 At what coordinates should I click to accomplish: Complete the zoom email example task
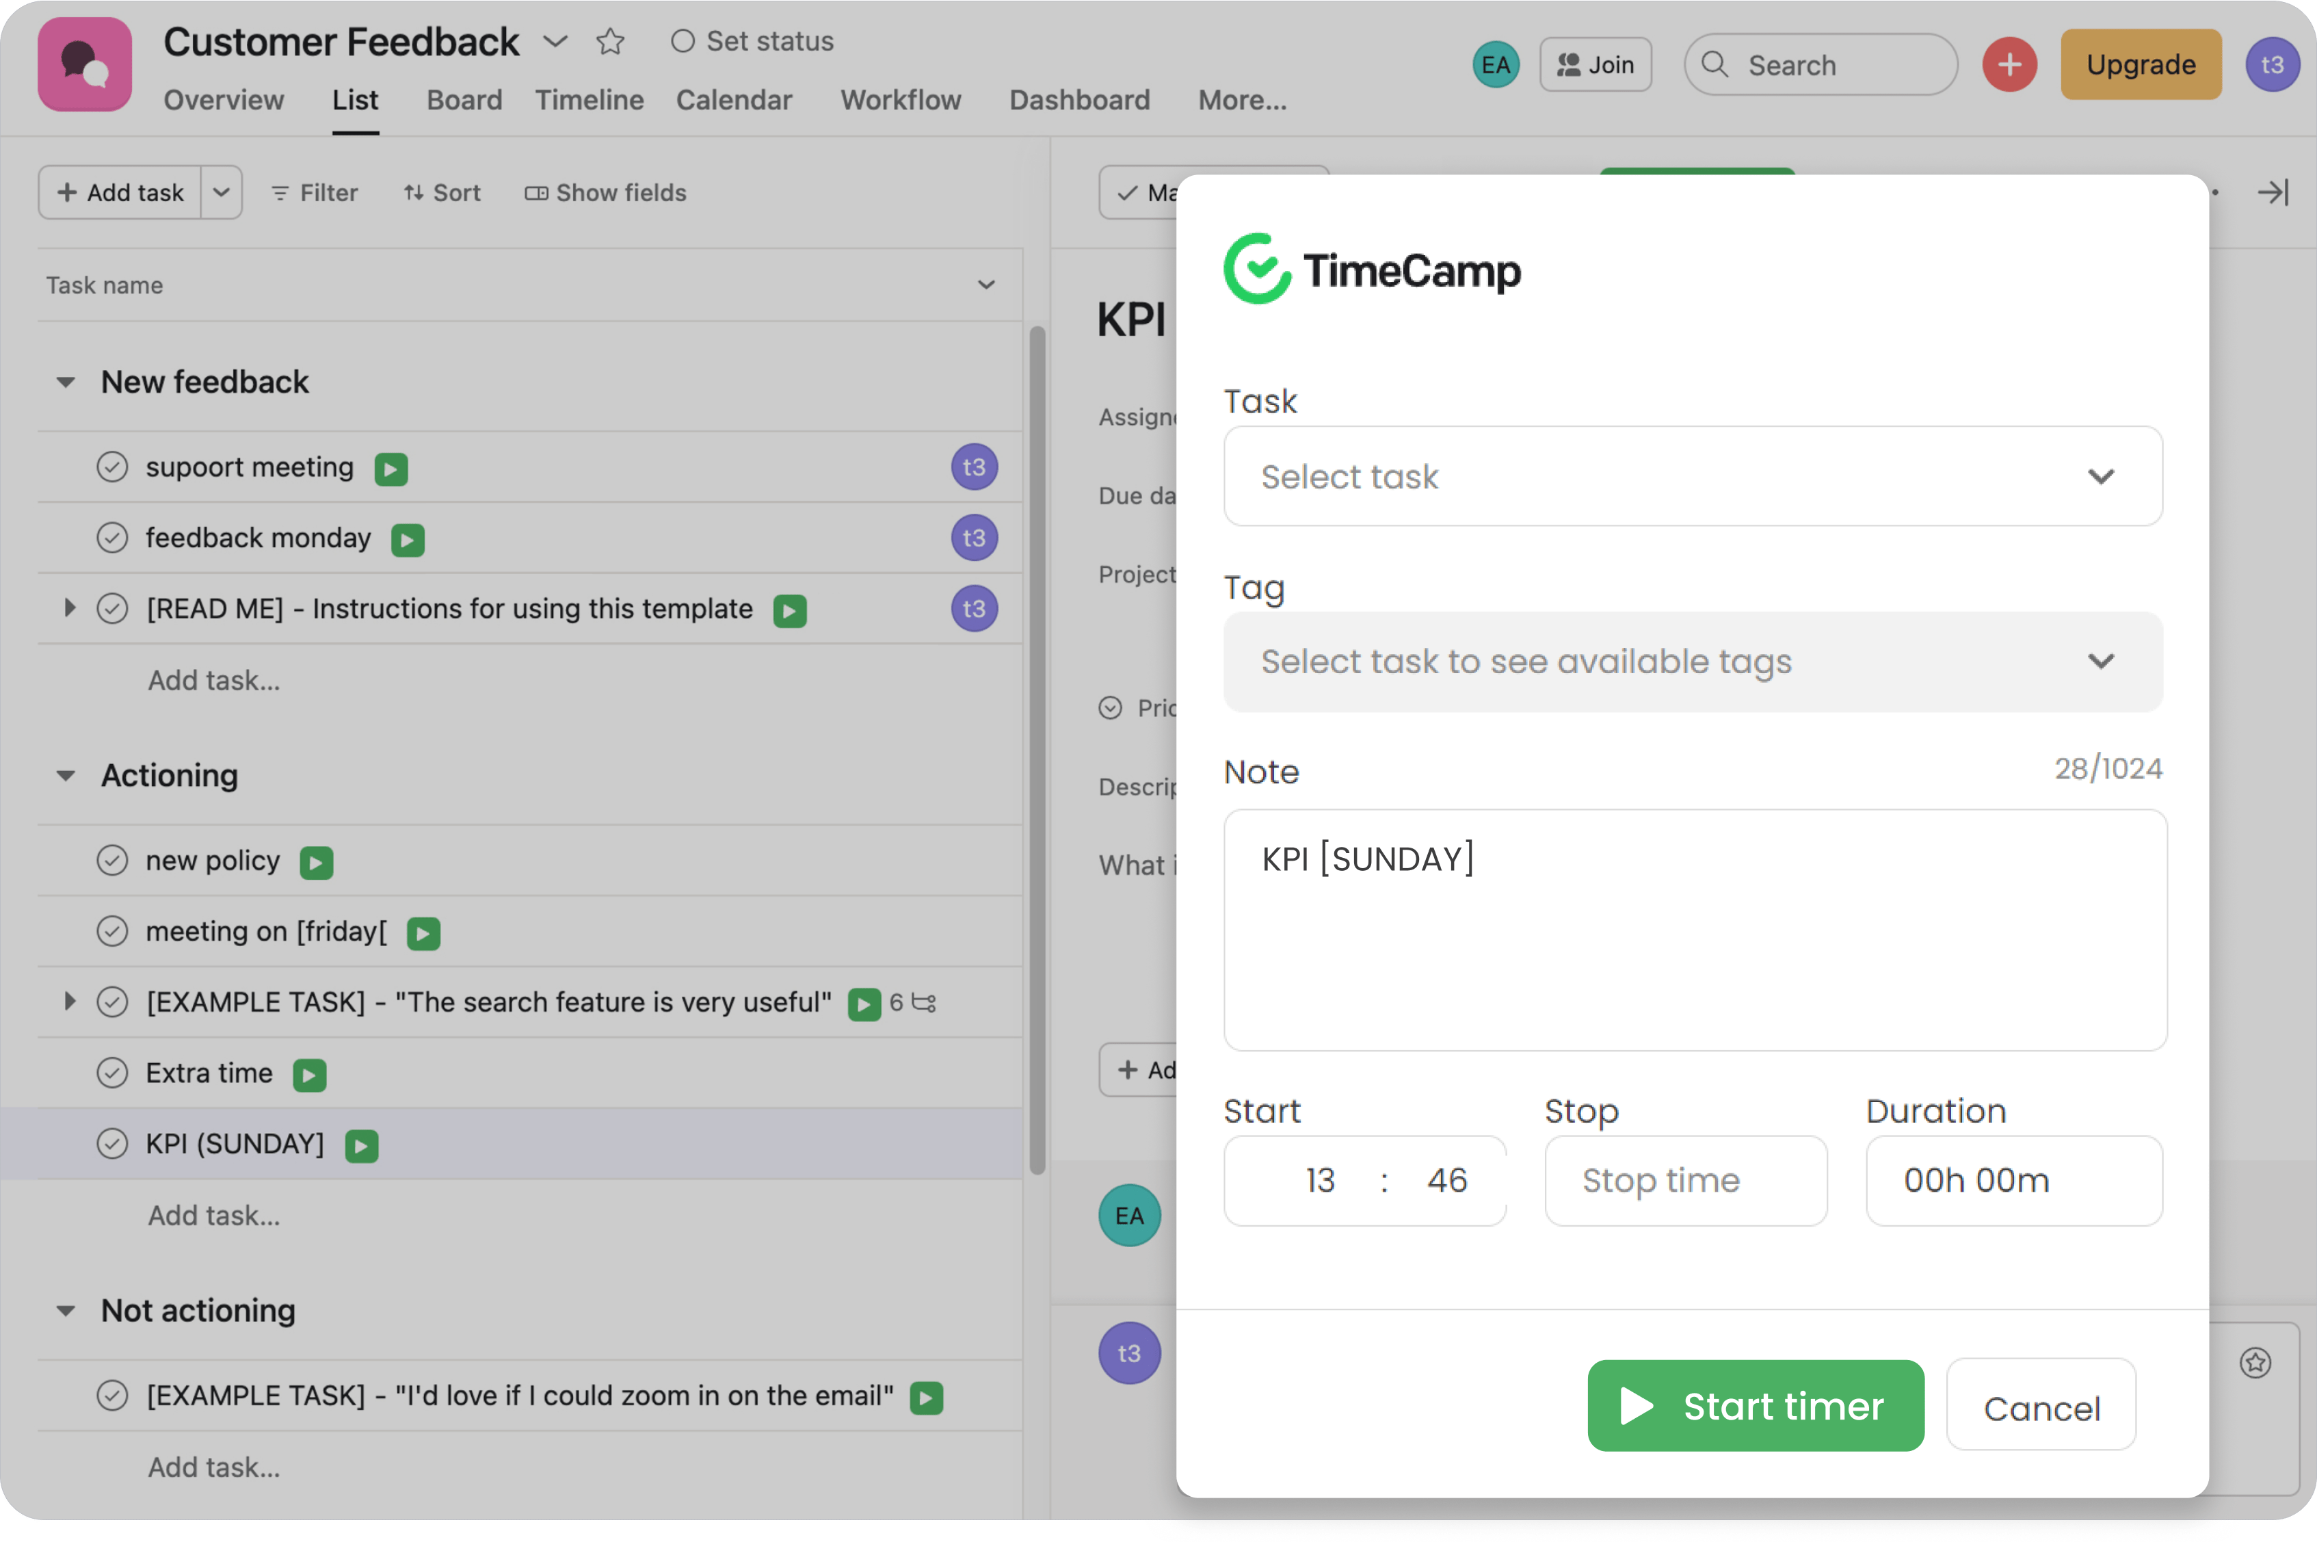pyautogui.click(x=112, y=1396)
